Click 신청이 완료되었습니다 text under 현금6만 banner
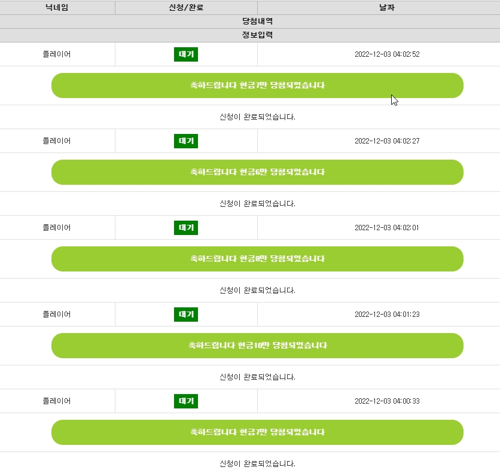500x473 pixels. coord(257,203)
